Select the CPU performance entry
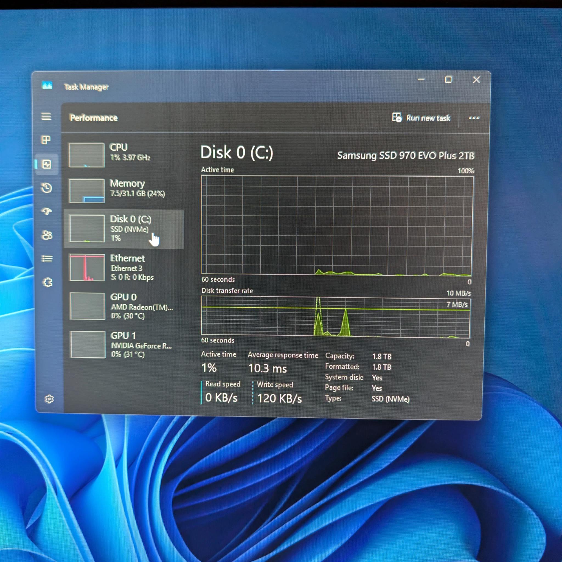562x562 pixels. [124, 155]
